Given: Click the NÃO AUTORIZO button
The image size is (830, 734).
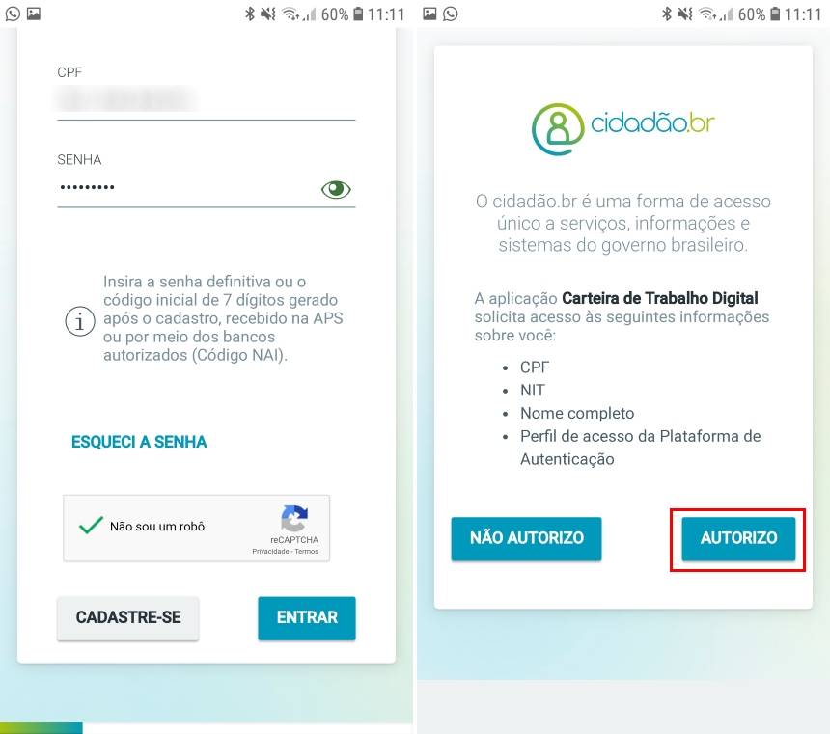Looking at the screenshot, I should point(527,538).
